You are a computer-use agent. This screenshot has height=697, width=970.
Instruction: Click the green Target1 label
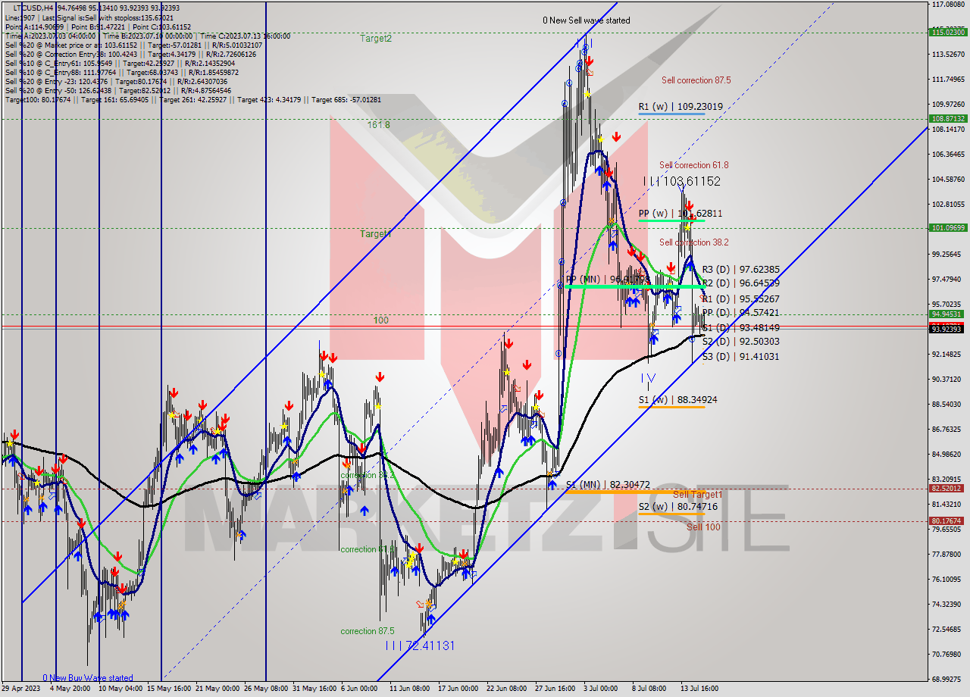376,234
